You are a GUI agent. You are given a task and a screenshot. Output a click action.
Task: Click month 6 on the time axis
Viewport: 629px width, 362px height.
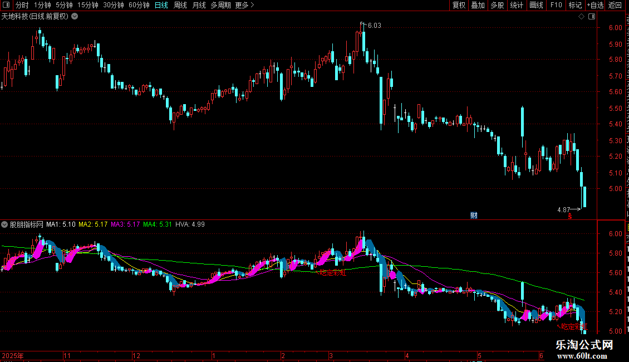[541, 355]
